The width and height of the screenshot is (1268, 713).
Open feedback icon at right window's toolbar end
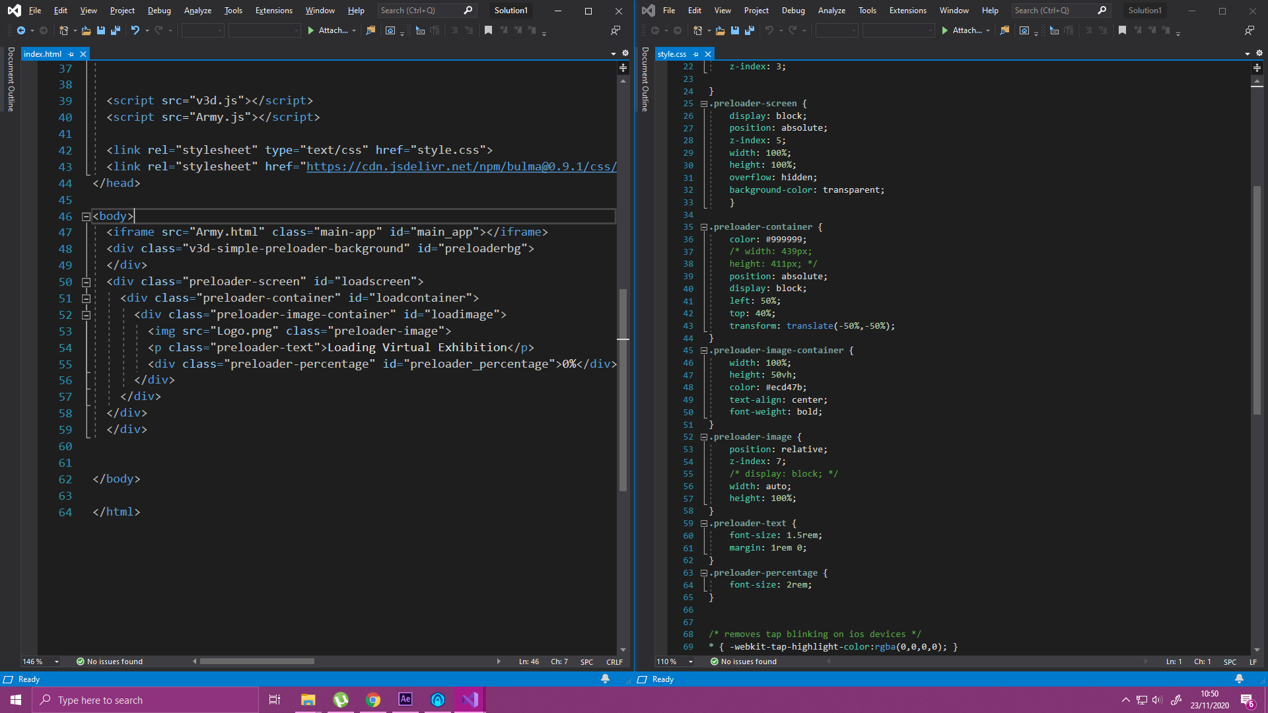click(x=1250, y=30)
